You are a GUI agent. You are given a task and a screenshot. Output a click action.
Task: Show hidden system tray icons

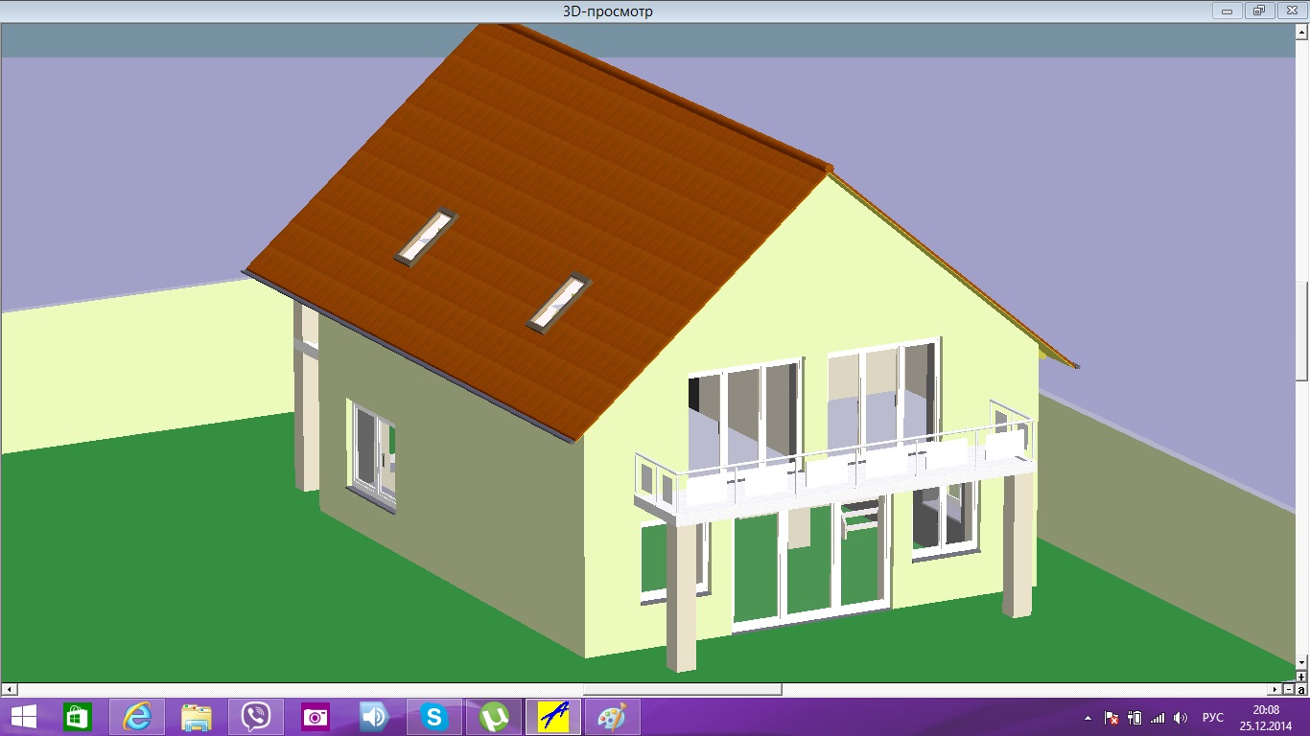tap(1088, 718)
